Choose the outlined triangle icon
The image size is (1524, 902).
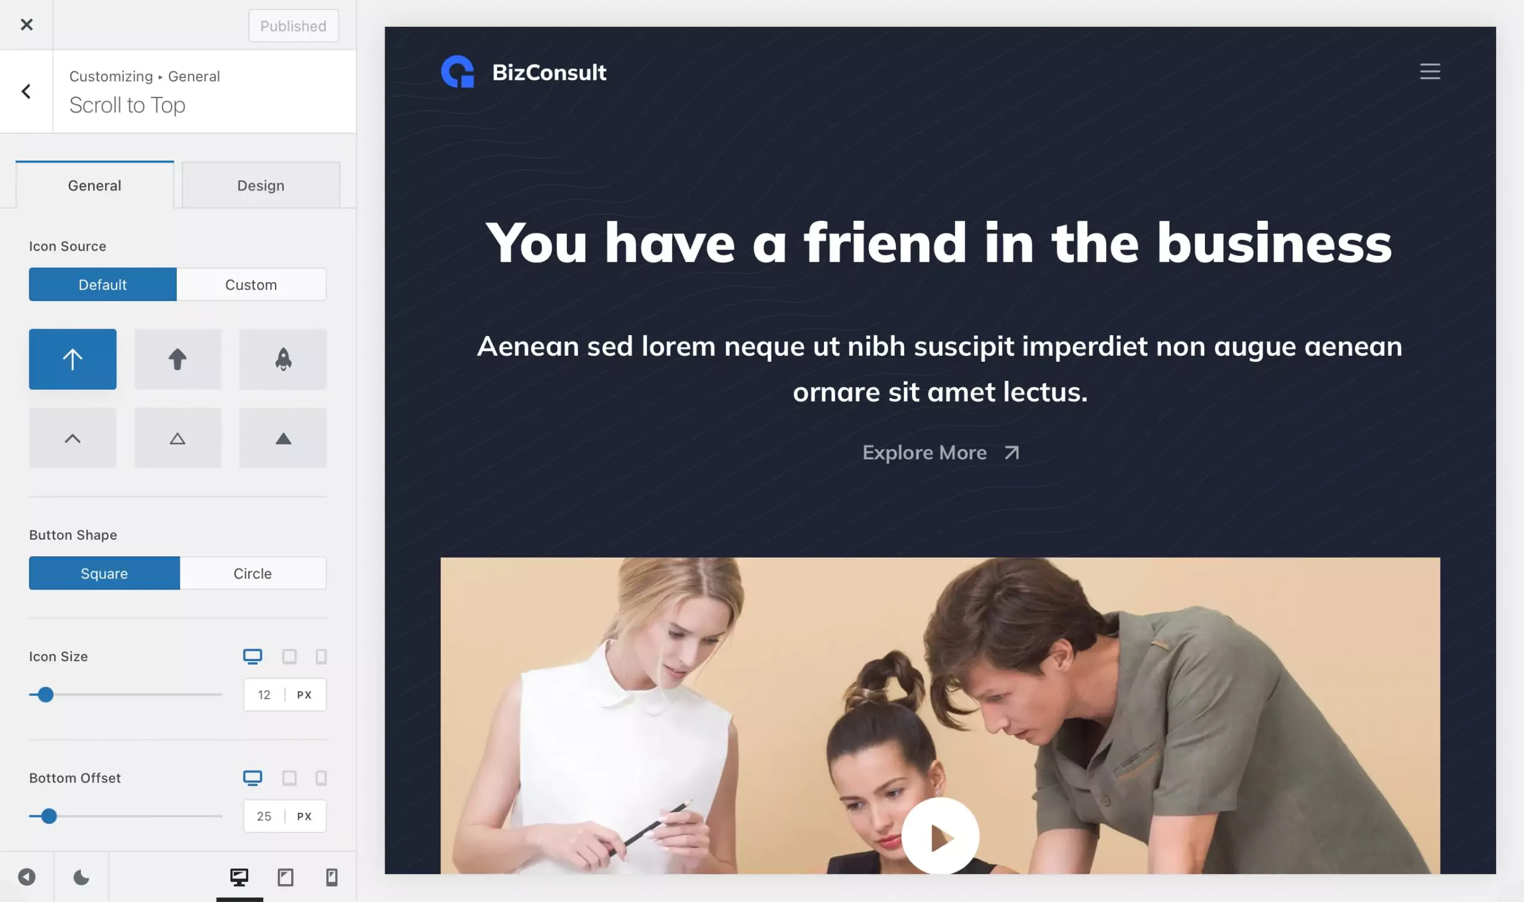coord(177,439)
